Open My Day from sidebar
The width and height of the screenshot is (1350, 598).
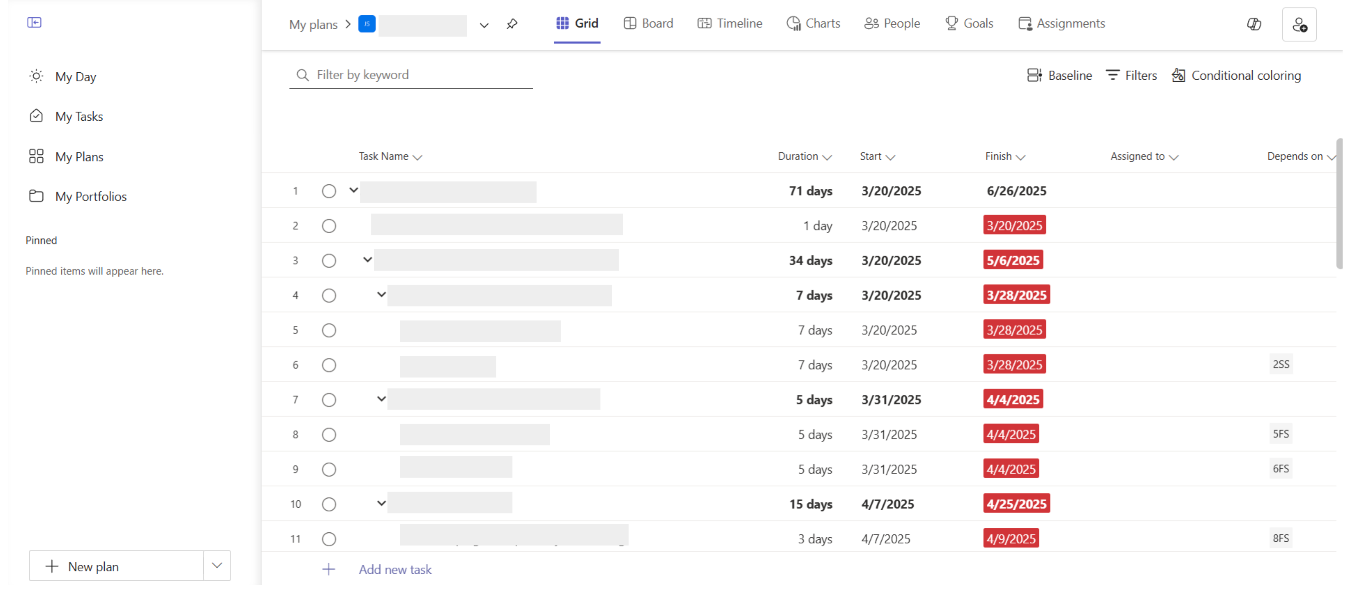[63, 76]
